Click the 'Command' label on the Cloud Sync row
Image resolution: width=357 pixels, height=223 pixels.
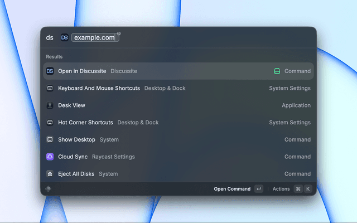[297, 157]
